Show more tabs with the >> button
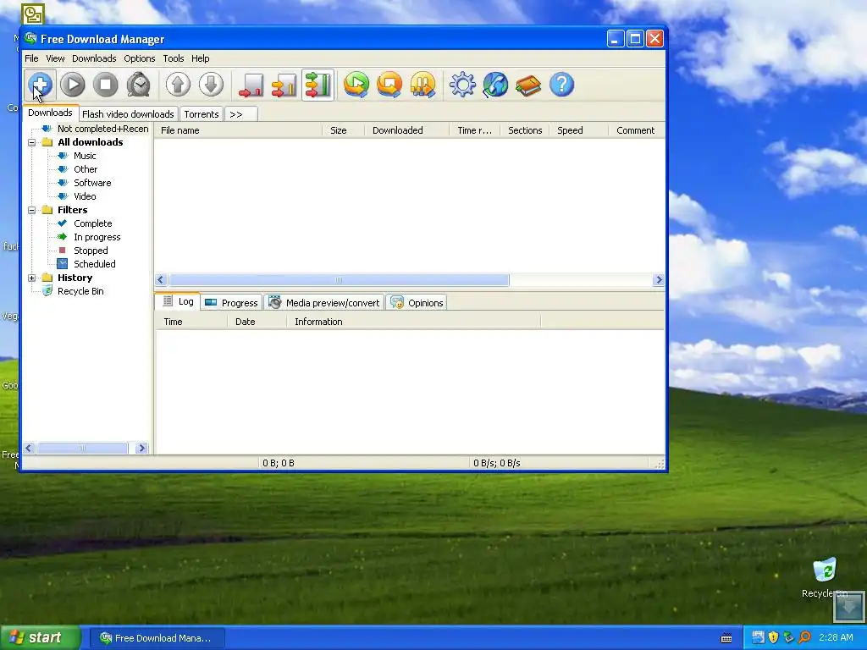The height and width of the screenshot is (650, 867). 241,114
